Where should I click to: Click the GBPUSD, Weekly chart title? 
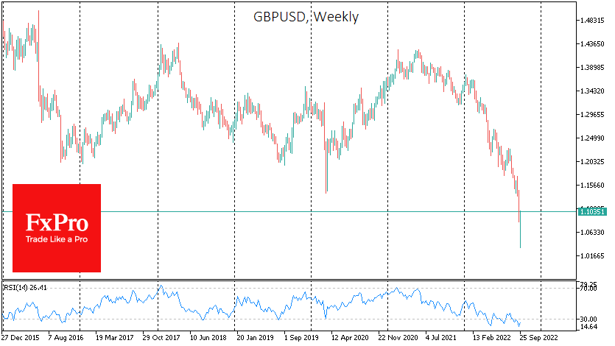tap(306, 17)
